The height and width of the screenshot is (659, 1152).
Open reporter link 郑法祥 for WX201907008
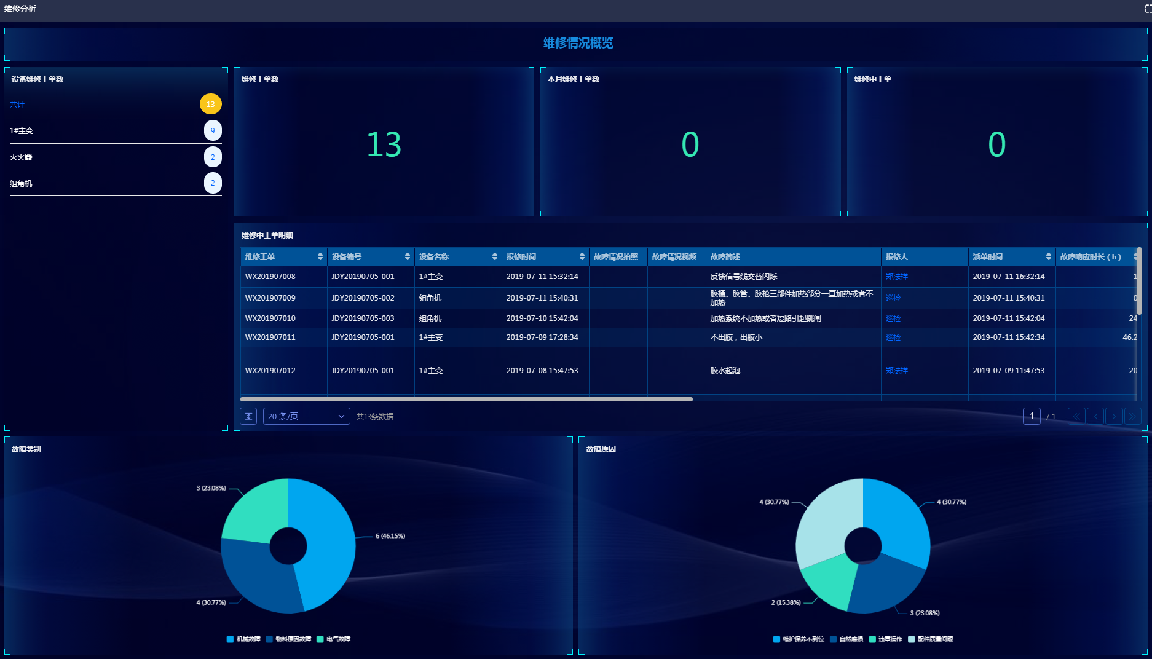pos(896,277)
